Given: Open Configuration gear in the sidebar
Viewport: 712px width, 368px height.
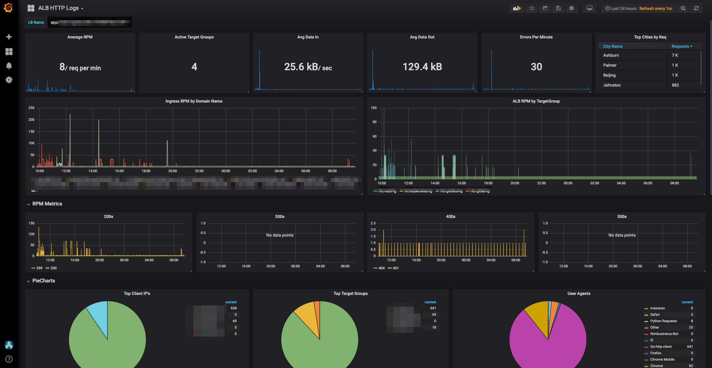Looking at the screenshot, I should click(9, 80).
